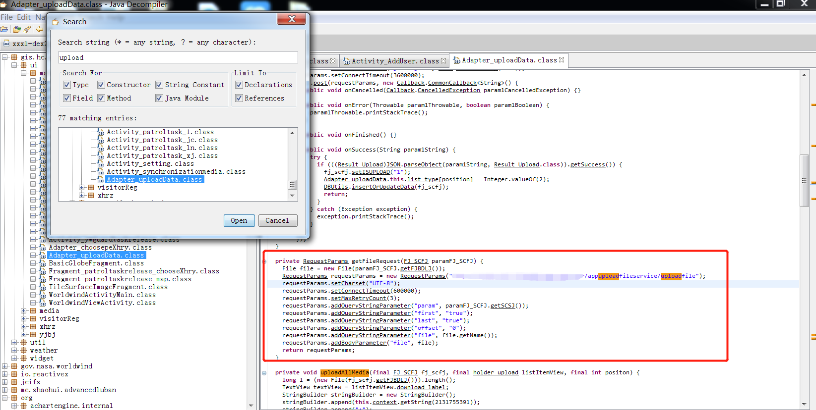816x410 pixels.
Task: Select WorldwindViewActivity.class in tree
Action: [102, 303]
